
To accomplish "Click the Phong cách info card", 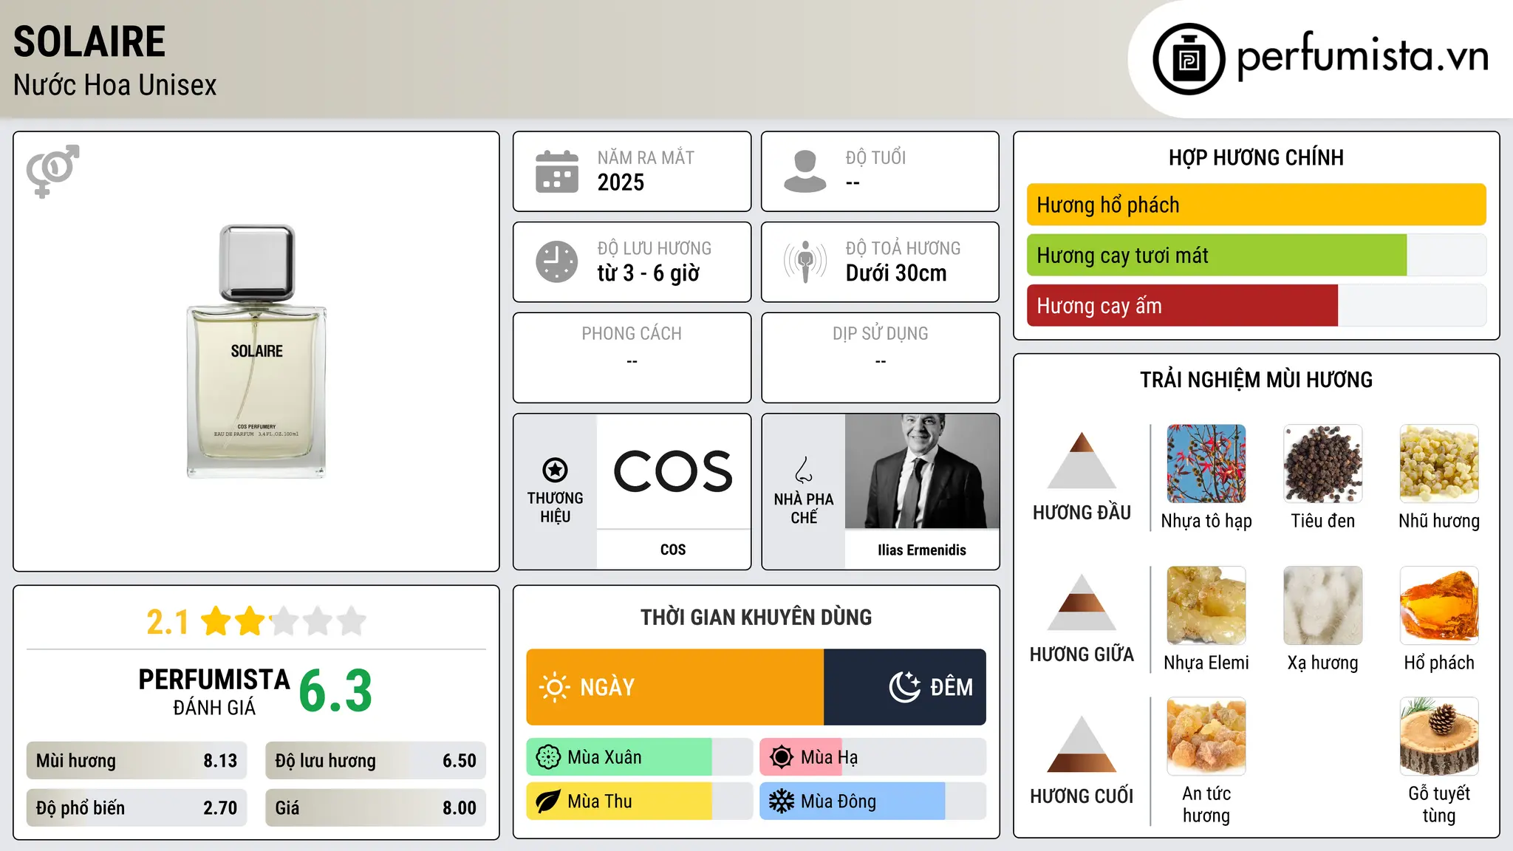I will click(x=632, y=358).
